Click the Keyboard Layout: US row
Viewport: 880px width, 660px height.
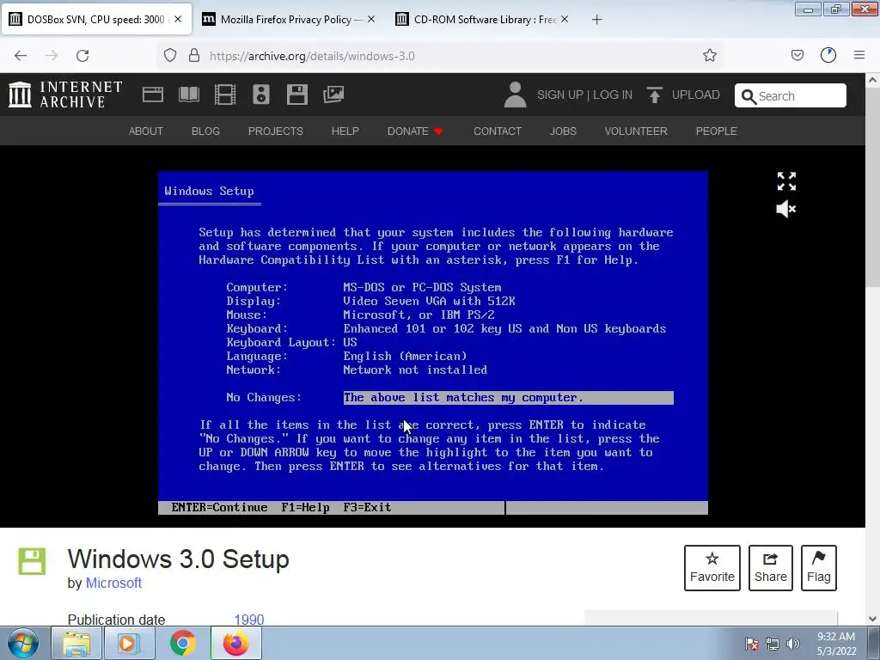point(292,342)
